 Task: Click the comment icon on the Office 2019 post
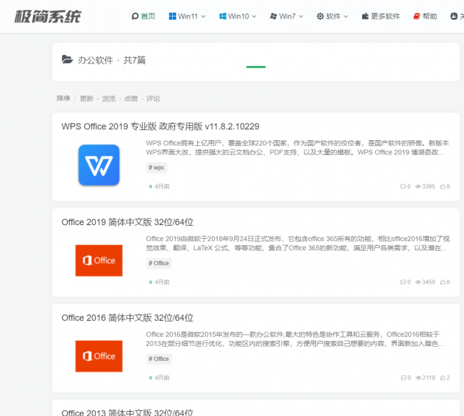click(403, 282)
